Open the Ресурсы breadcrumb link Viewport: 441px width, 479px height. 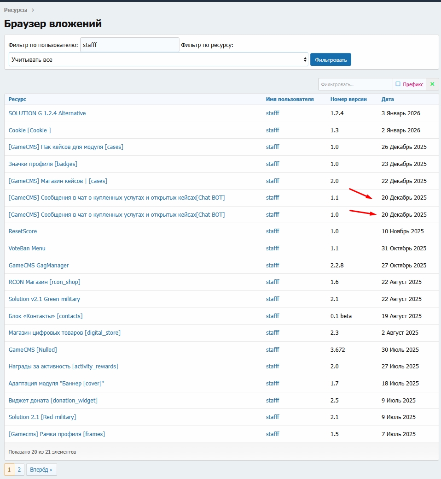pos(16,10)
